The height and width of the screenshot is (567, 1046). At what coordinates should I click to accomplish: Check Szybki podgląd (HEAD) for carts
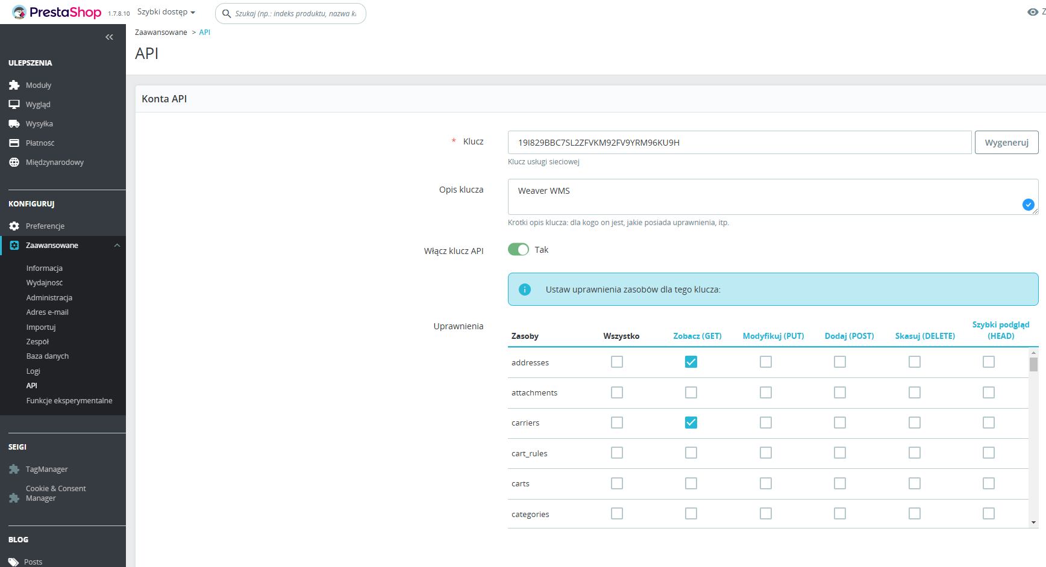click(x=989, y=483)
